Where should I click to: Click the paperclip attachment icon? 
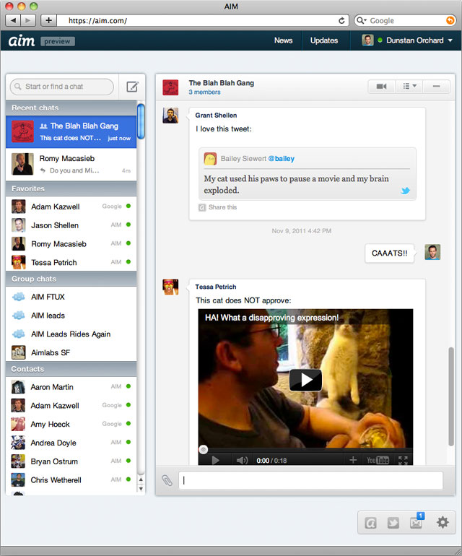coord(167,481)
